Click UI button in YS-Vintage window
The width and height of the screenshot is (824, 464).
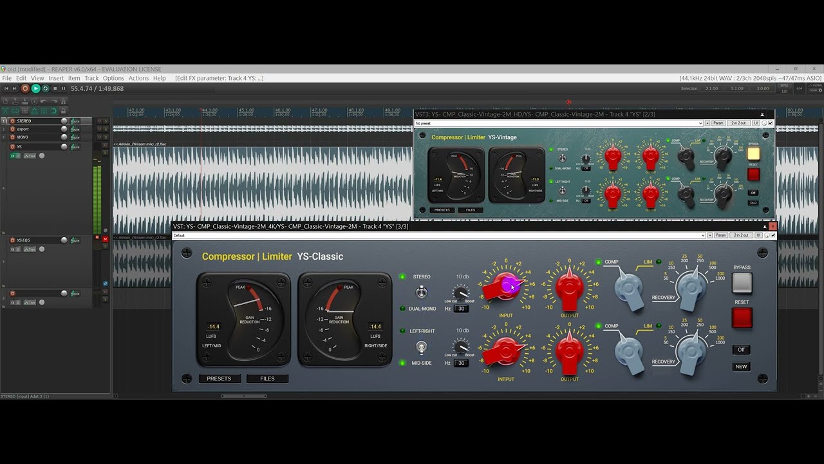(757, 123)
